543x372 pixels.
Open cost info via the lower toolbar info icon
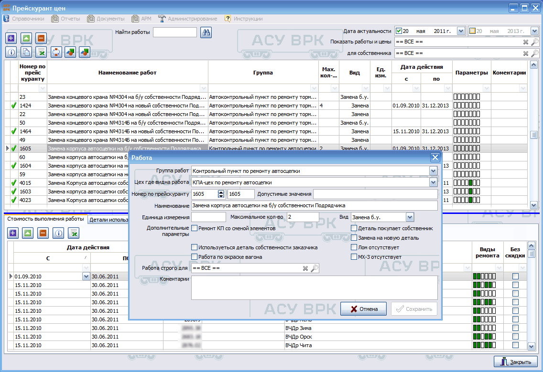58,233
